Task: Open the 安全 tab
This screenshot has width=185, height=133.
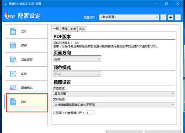Action: (x=73, y=29)
